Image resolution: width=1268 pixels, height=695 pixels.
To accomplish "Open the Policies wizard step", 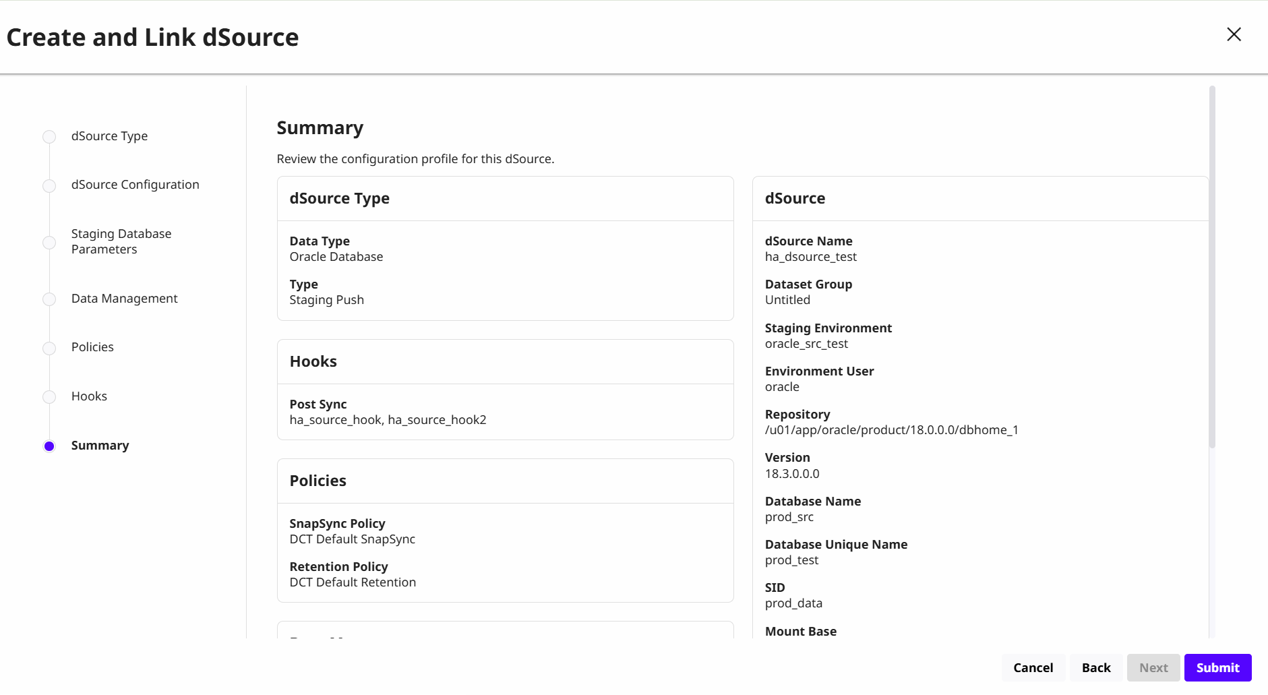I will pyautogui.click(x=92, y=347).
